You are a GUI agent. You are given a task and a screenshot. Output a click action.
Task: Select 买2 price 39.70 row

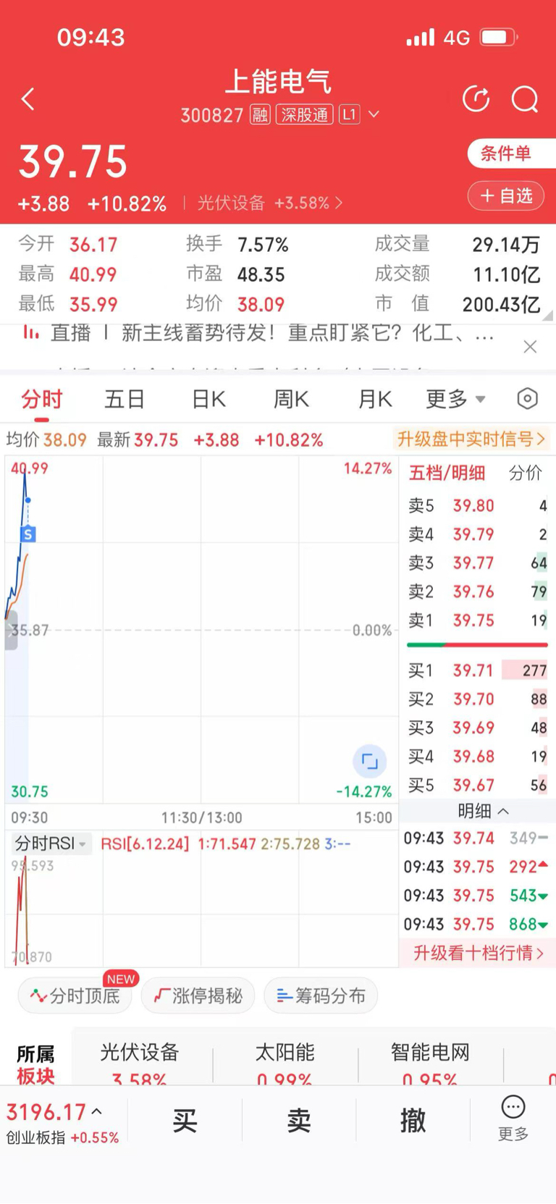478,699
